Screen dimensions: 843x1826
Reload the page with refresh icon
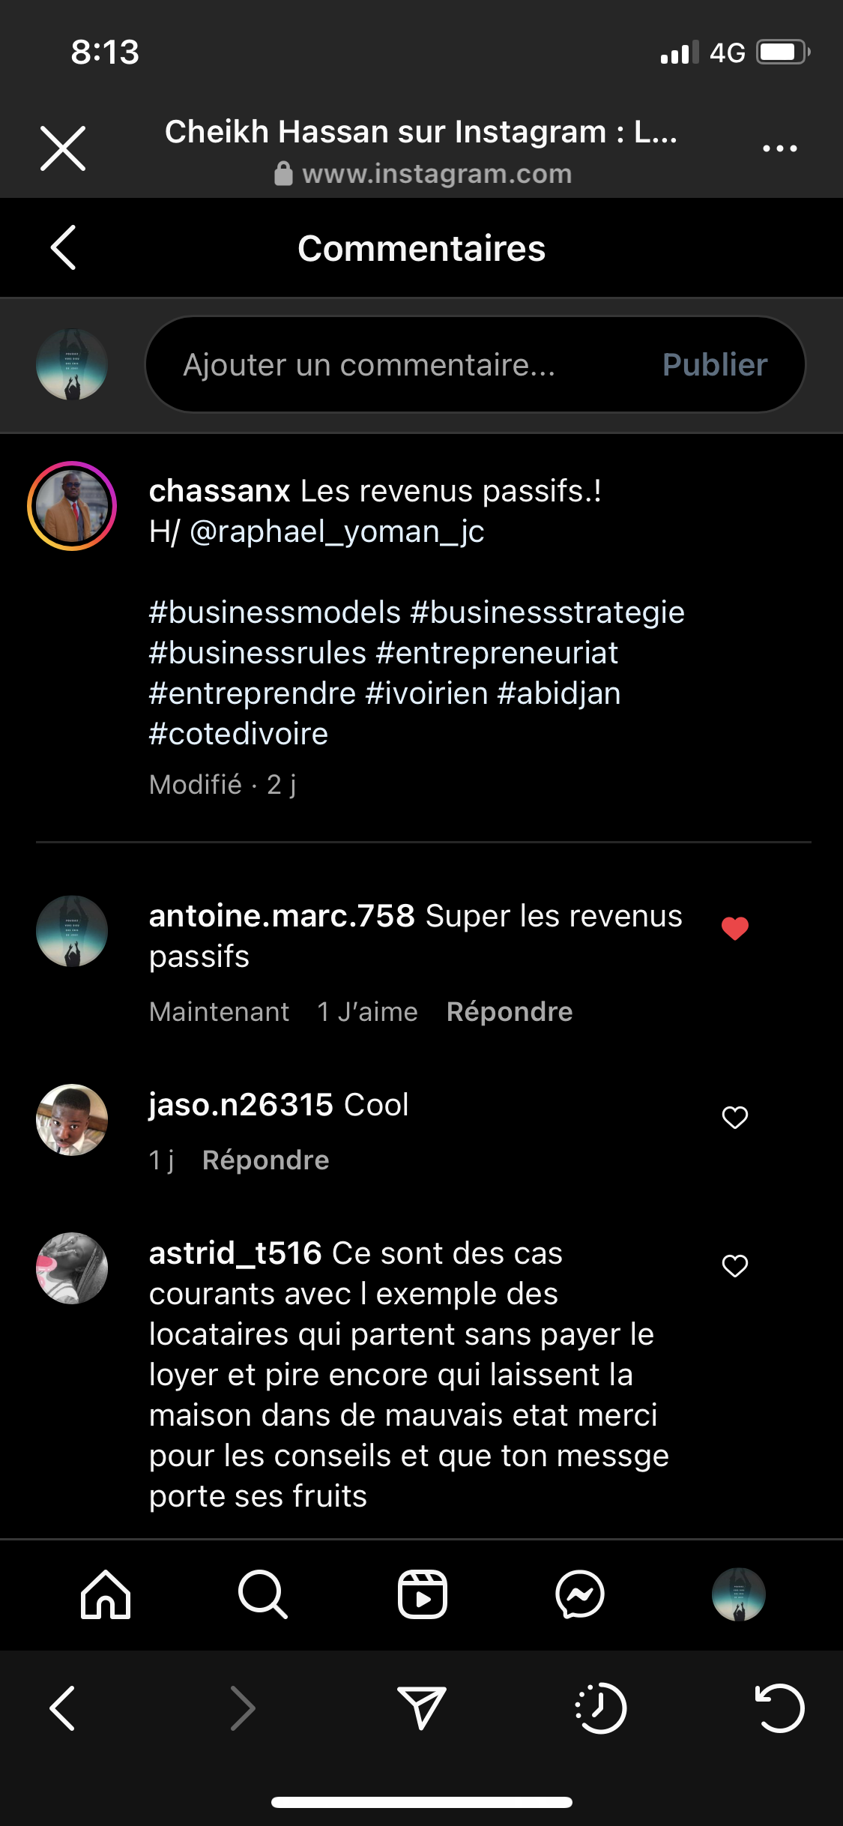779,1708
